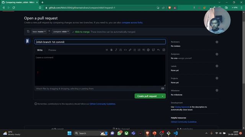
Task: Open WhatsApp from the taskbar
Action: [119, 133]
